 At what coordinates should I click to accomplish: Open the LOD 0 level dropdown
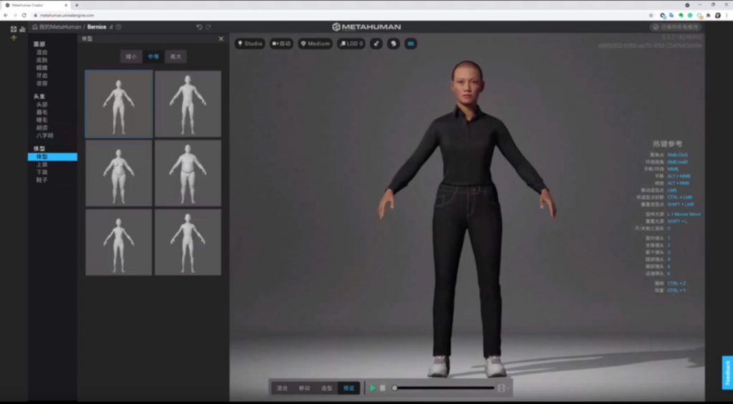[351, 44]
